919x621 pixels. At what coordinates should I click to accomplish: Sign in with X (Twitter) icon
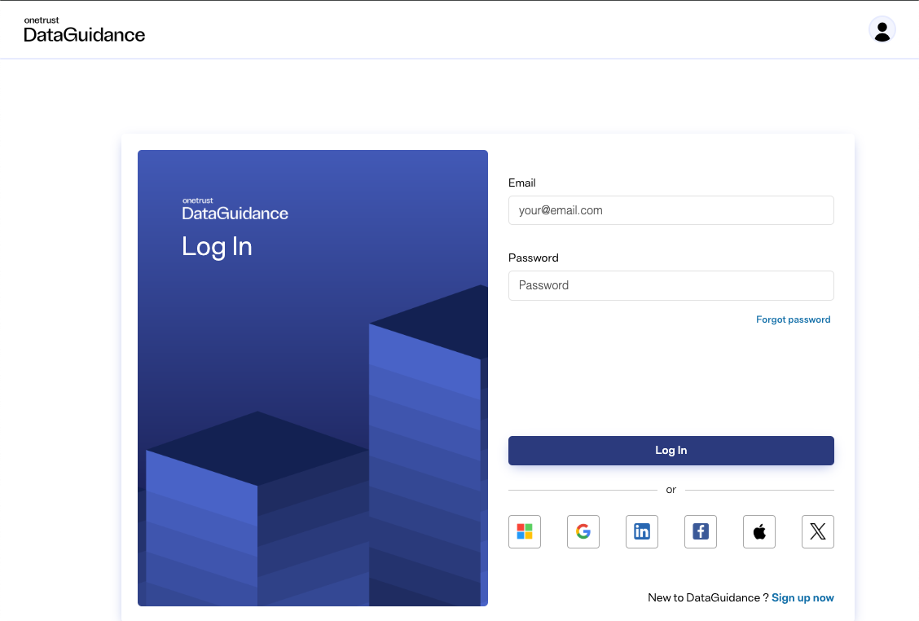(x=818, y=532)
